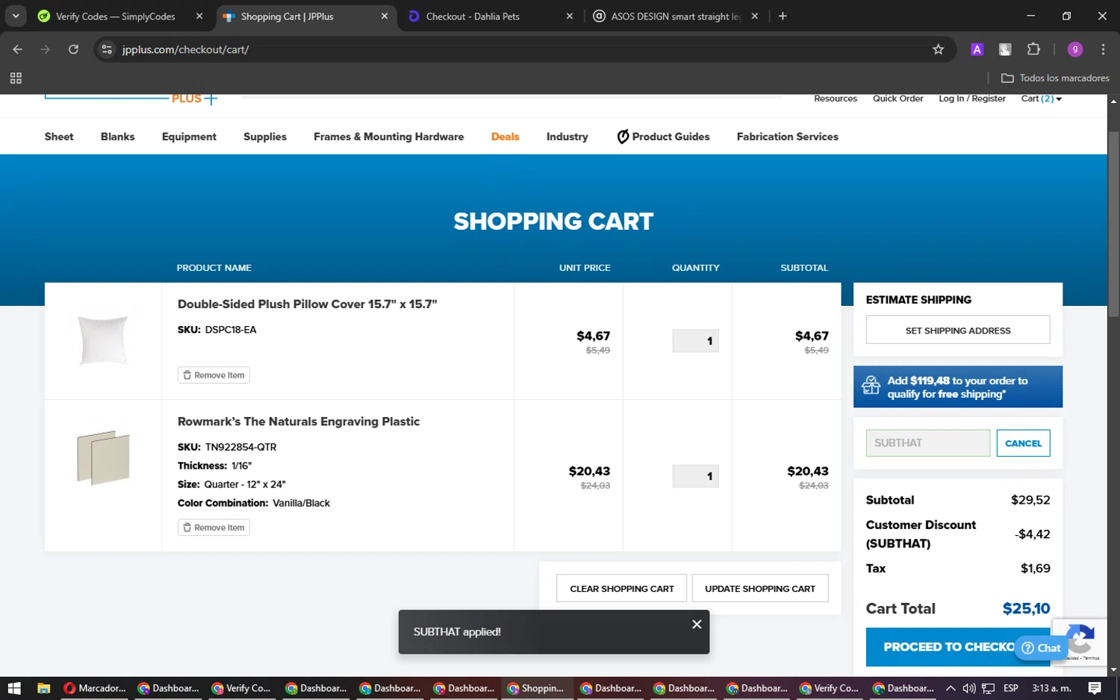
Task: Open a new browser tab
Action: click(783, 16)
